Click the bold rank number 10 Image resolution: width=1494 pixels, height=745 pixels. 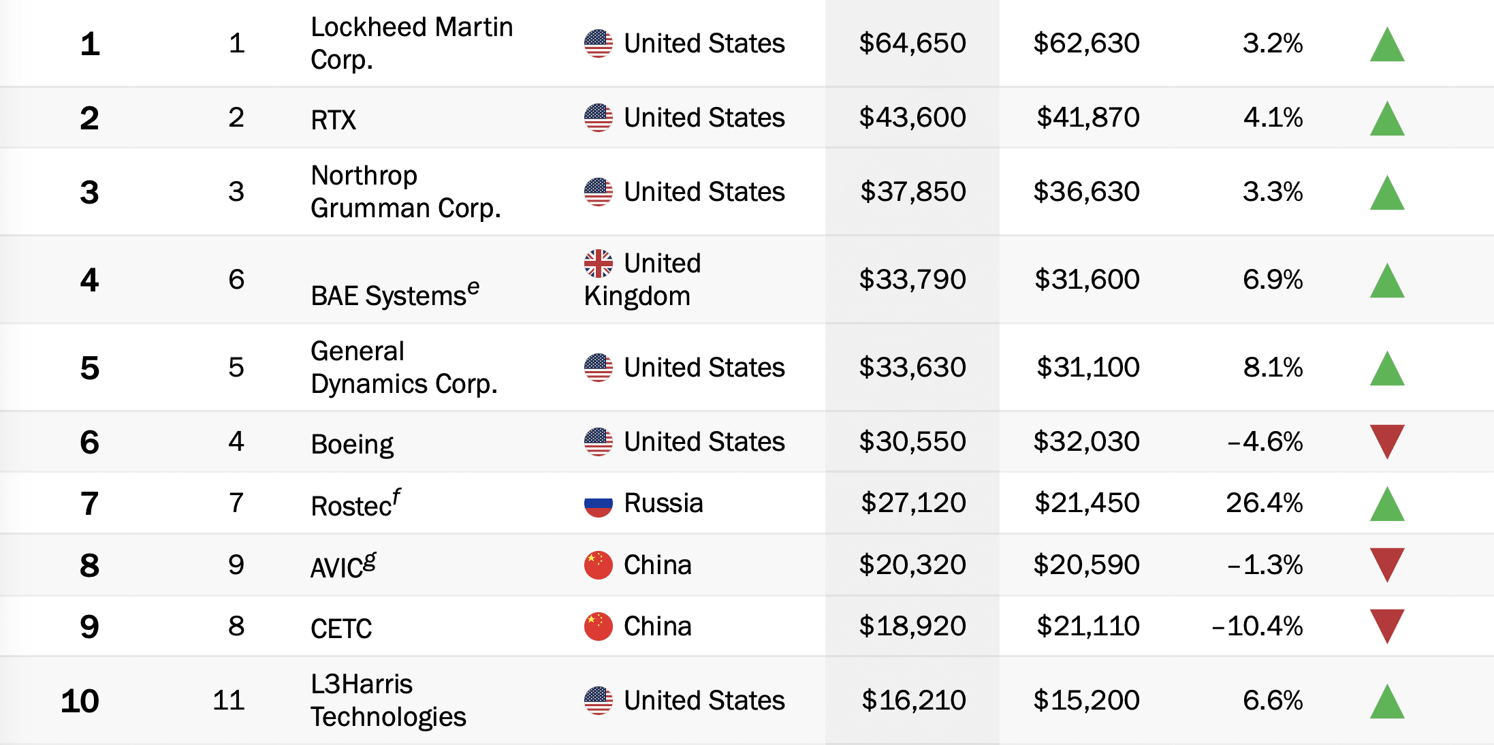(80, 701)
